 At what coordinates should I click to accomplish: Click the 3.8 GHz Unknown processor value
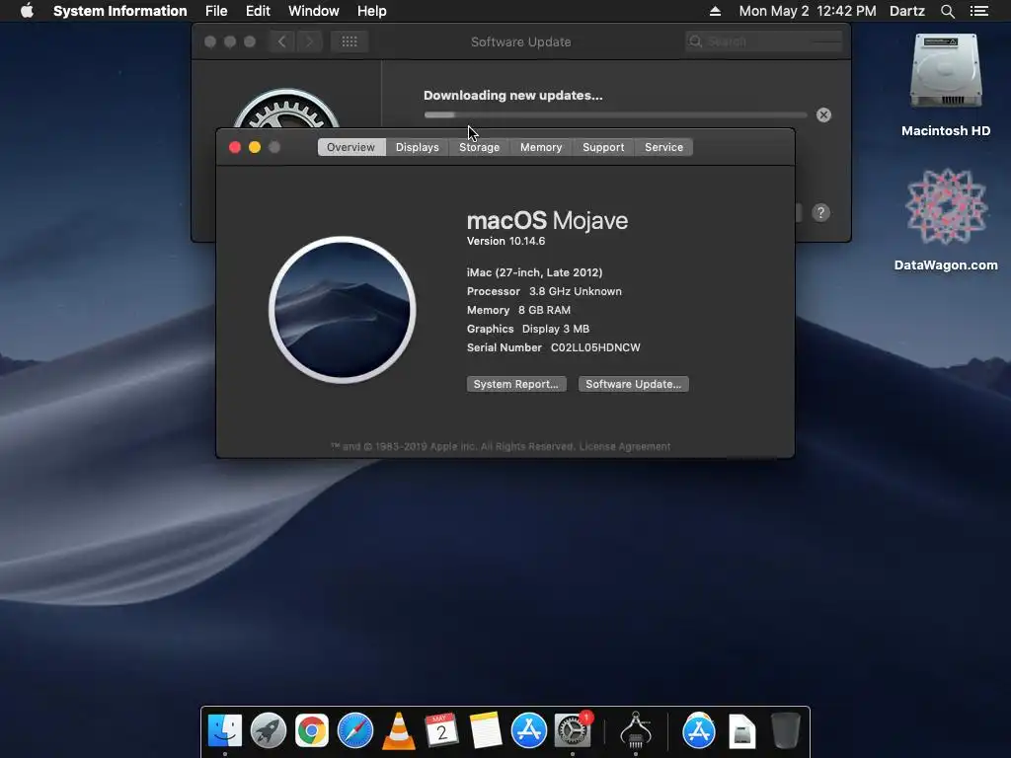pos(576,291)
